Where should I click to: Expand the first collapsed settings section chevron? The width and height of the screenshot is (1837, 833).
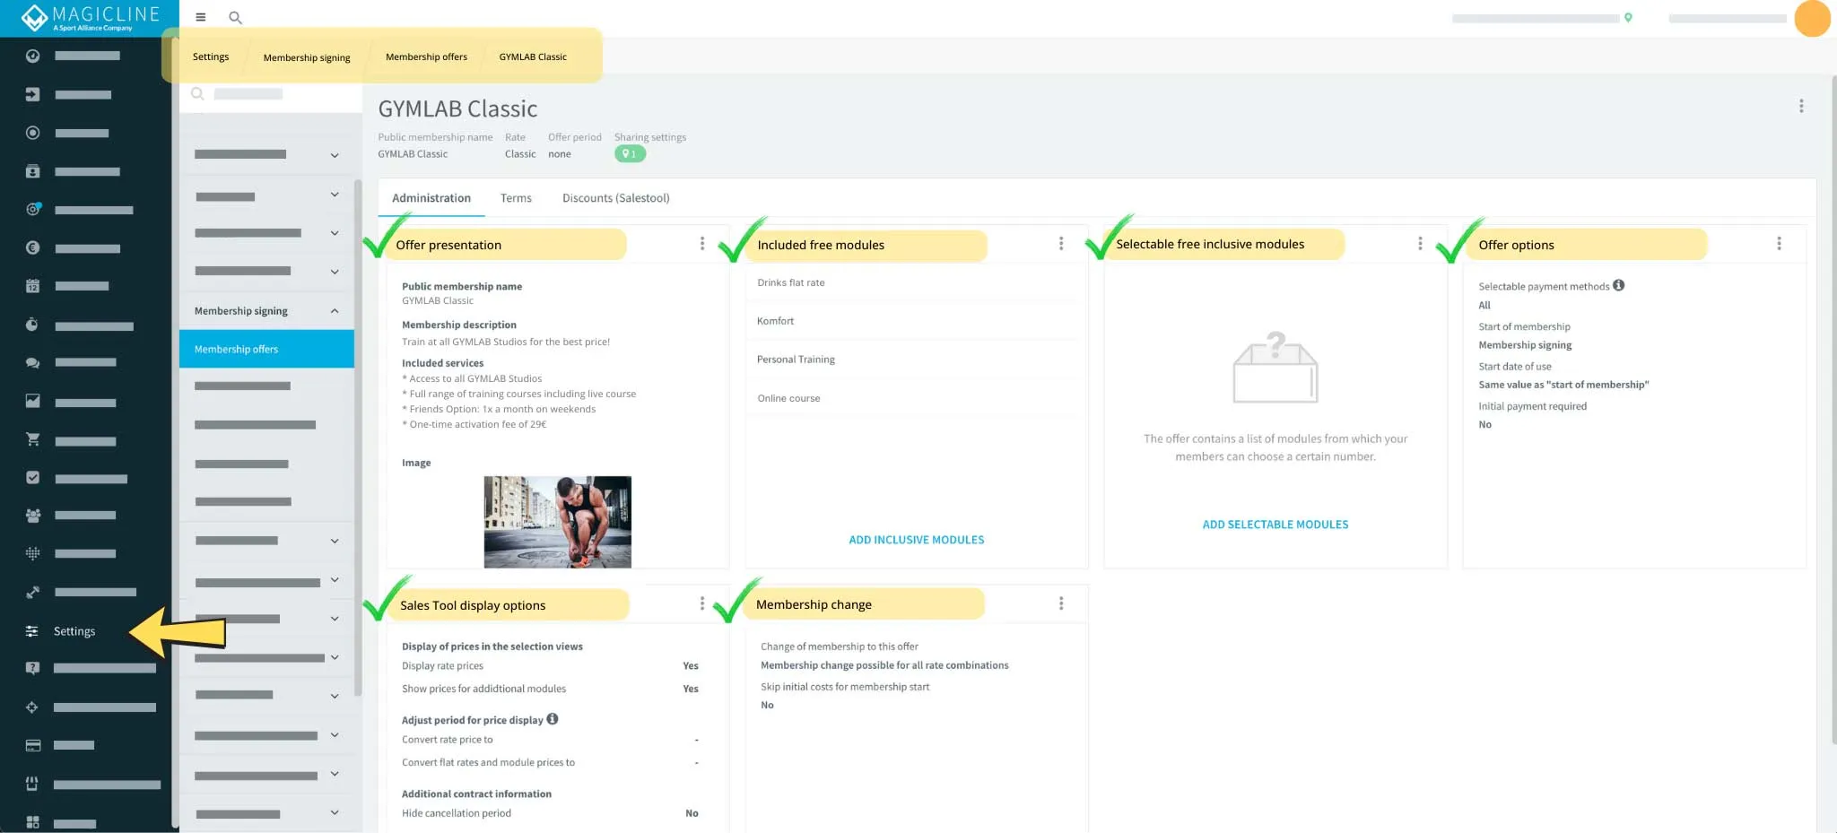point(335,155)
